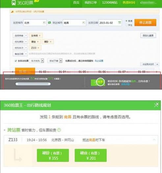The image size is (162, 173).
Task: Go to 12306网站 nav item
Action: pos(110,3)
